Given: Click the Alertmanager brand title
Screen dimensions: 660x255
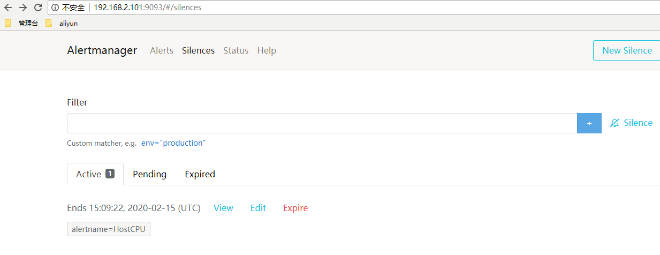Looking at the screenshot, I should [x=102, y=50].
